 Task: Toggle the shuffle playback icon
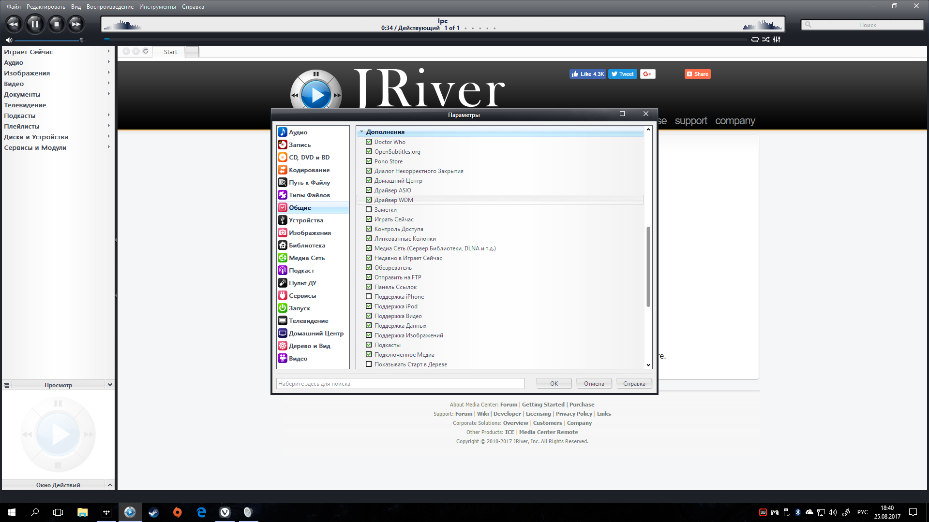point(765,40)
